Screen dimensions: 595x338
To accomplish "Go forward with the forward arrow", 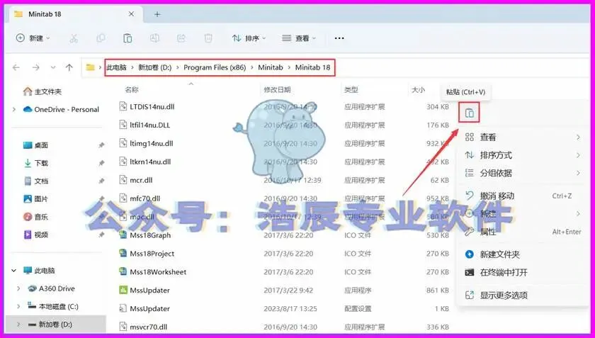I will tap(35, 67).
